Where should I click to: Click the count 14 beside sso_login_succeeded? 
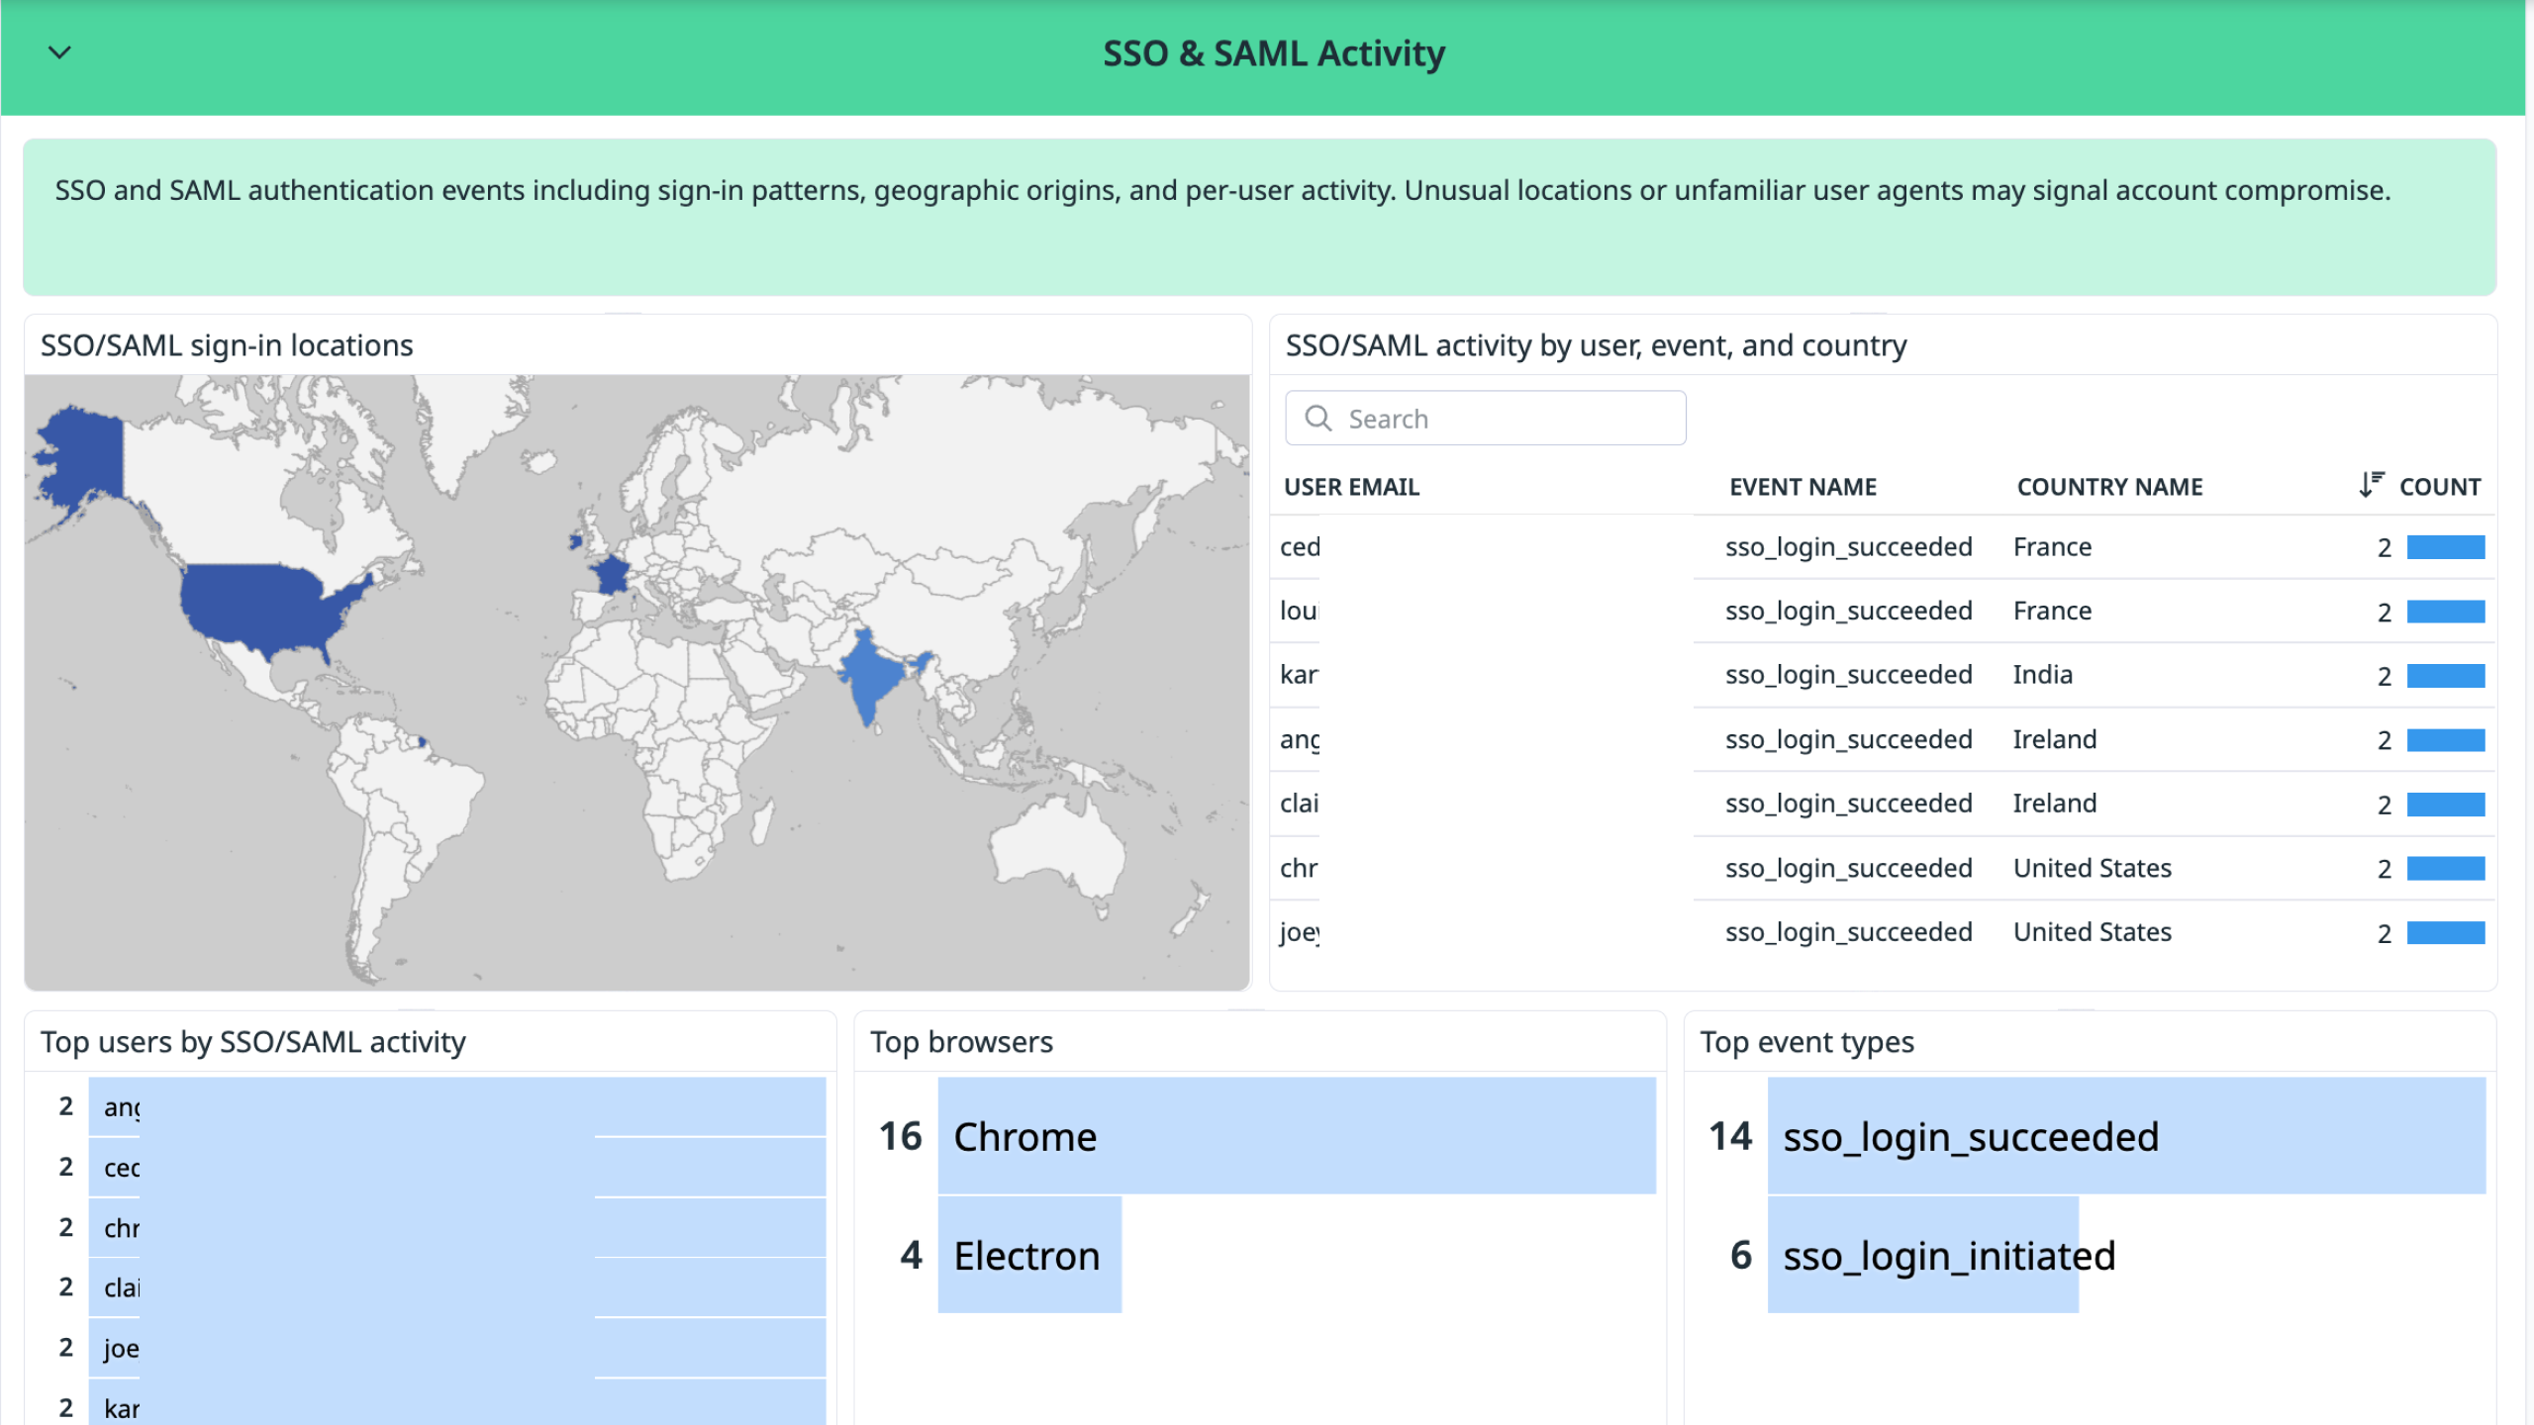coord(1730,1136)
